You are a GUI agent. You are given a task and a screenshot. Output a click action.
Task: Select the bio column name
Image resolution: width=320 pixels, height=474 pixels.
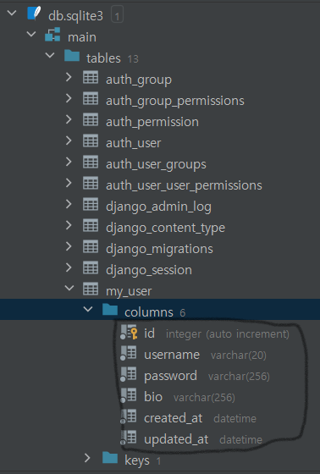(153, 397)
